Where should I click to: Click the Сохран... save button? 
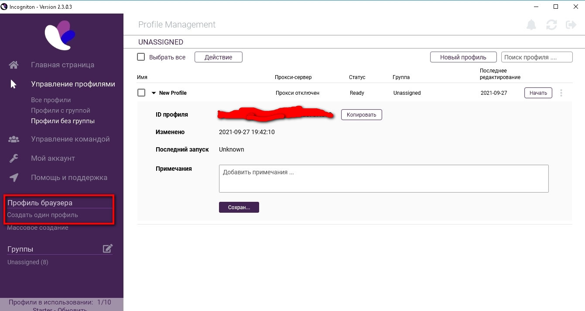(239, 207)
